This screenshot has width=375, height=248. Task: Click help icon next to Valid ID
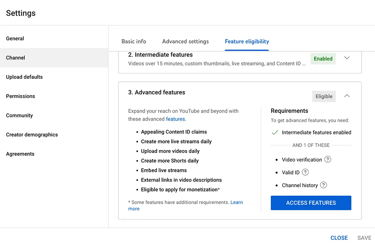tap(305, 172)
